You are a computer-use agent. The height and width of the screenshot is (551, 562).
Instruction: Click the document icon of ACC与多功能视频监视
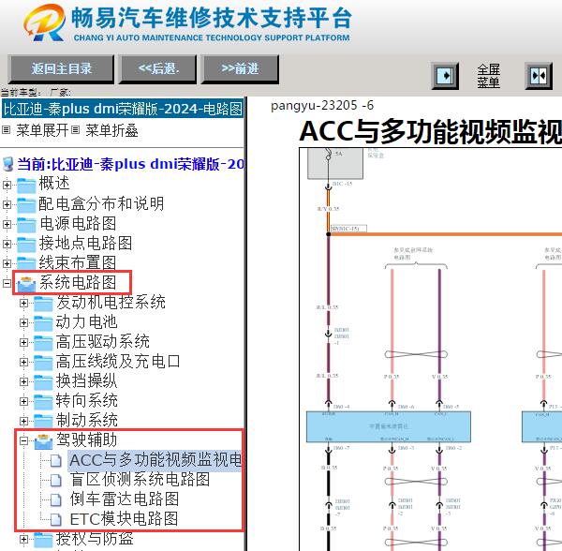click(55, 461)
